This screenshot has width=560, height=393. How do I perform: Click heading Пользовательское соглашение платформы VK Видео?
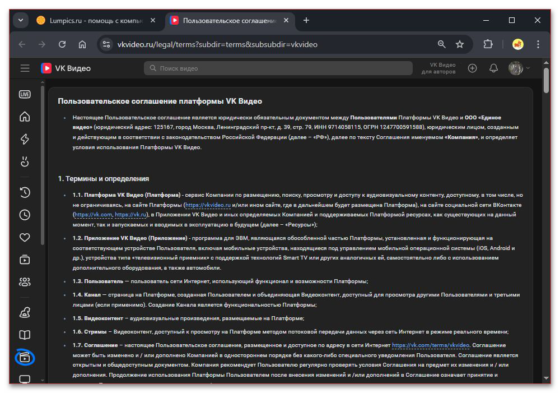(160, 101)
